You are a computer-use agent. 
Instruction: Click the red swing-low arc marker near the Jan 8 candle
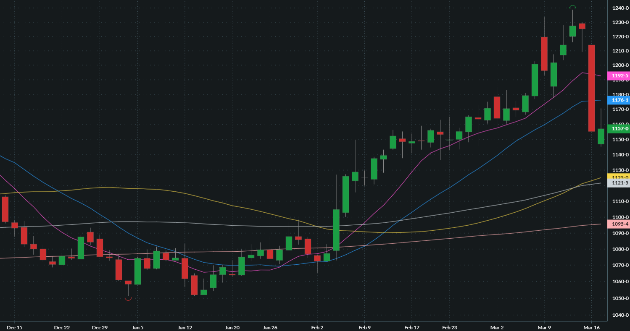(x=128, y=298)
